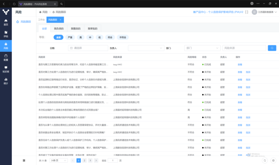Screen dimensions: 279x165
Task: Toggle fullscreen icon in the top header
Action: (247, 12)
